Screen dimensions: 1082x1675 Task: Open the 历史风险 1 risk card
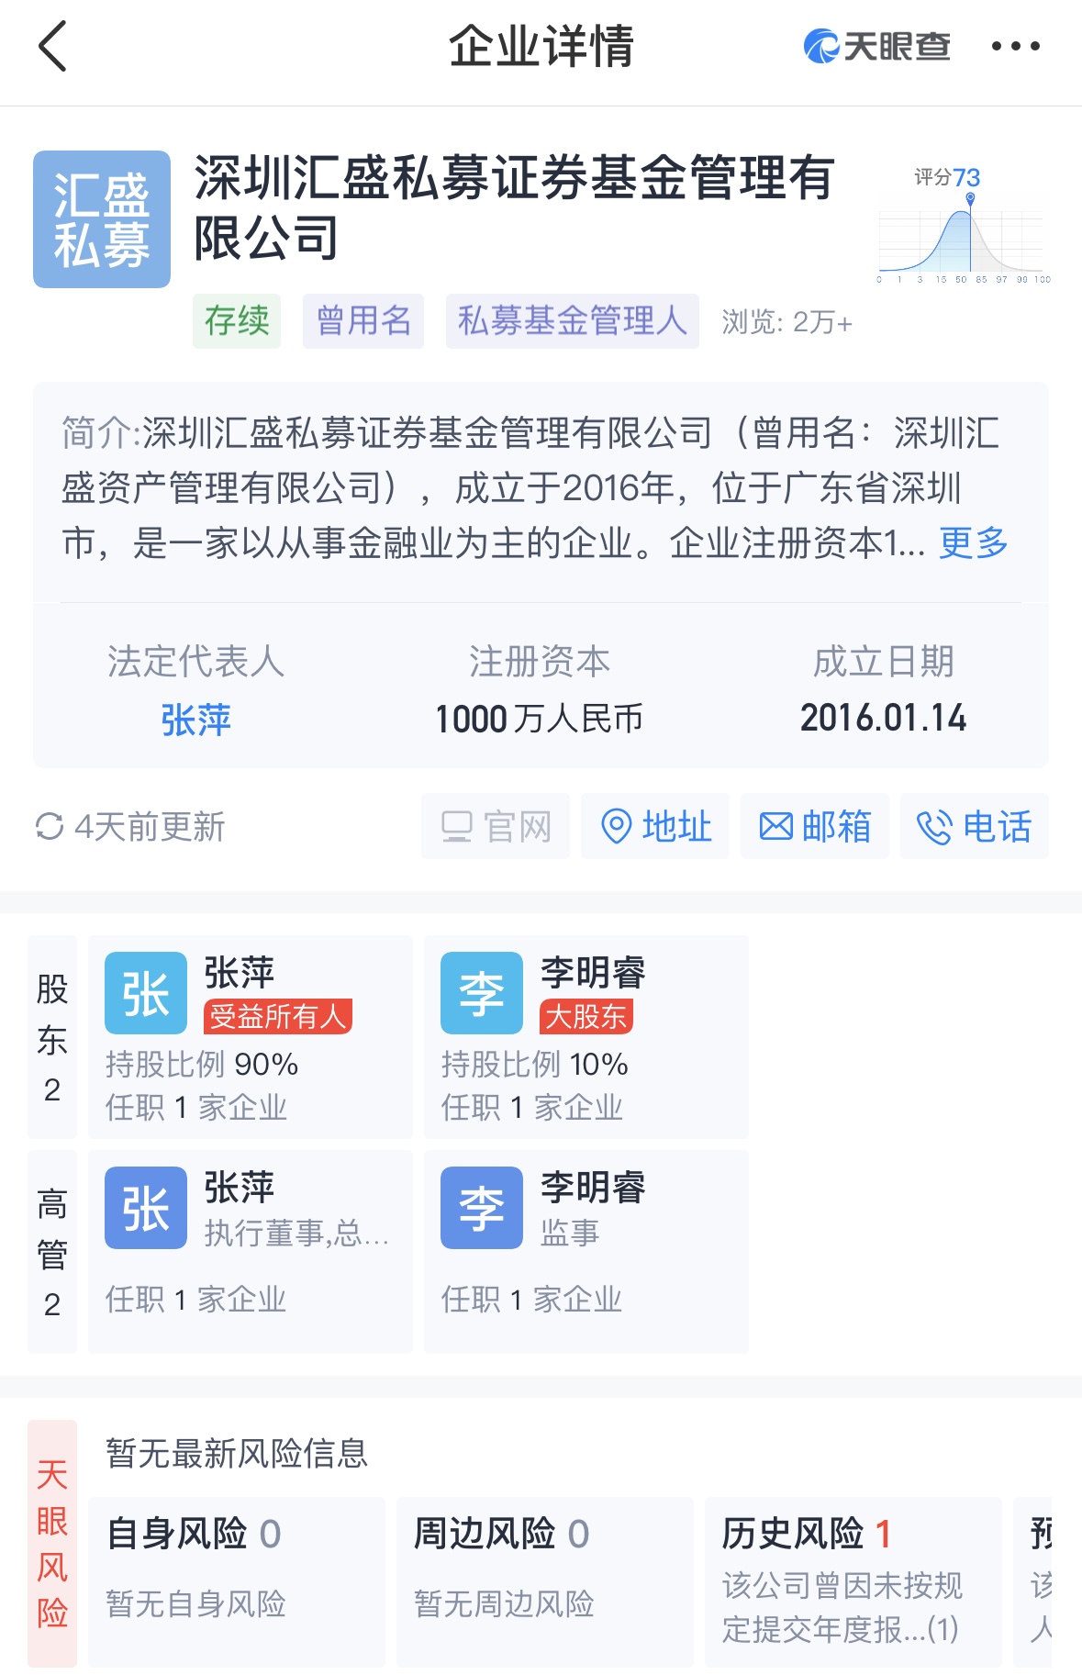click(x=852, y=1580)
